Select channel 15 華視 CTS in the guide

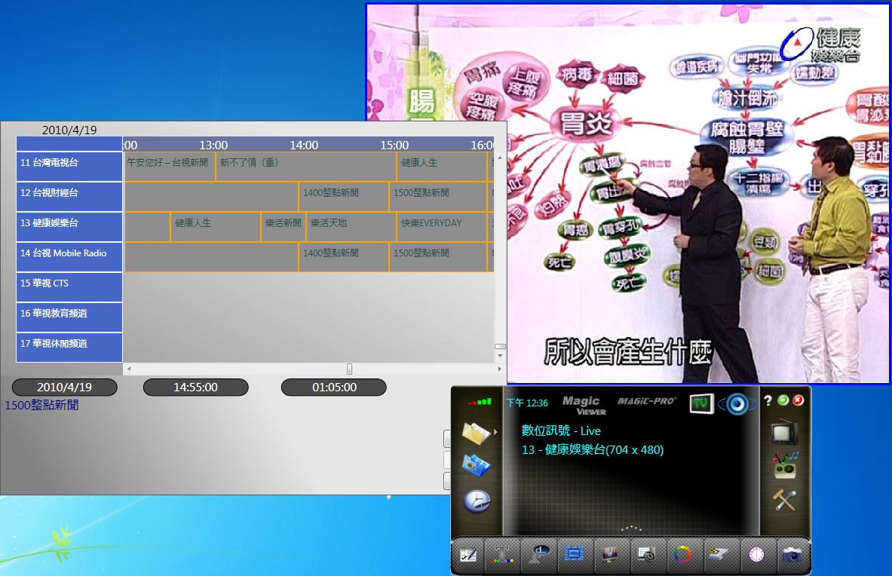point(69,287)
